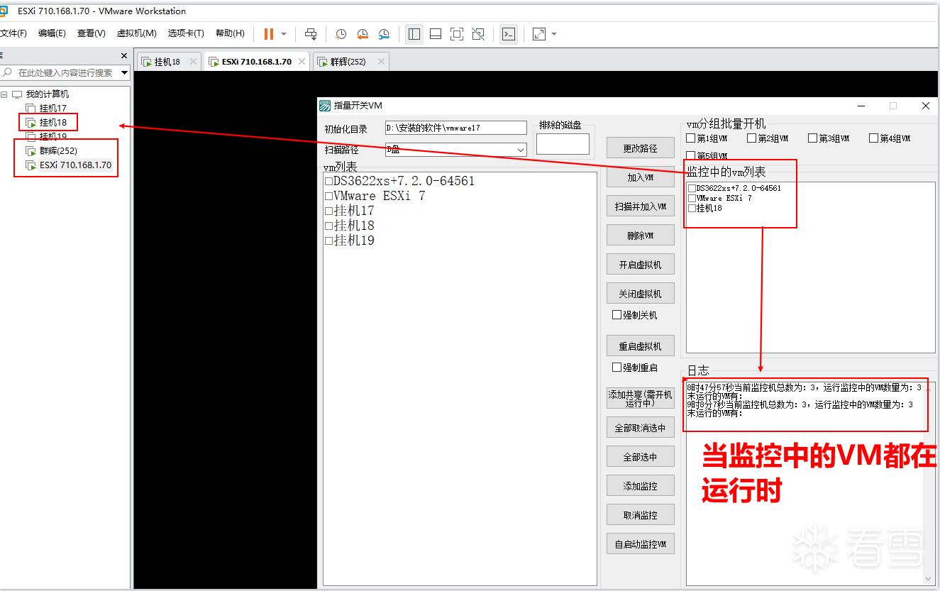
Task: Click the orange pause VM icon
Action: click(269, 34)
